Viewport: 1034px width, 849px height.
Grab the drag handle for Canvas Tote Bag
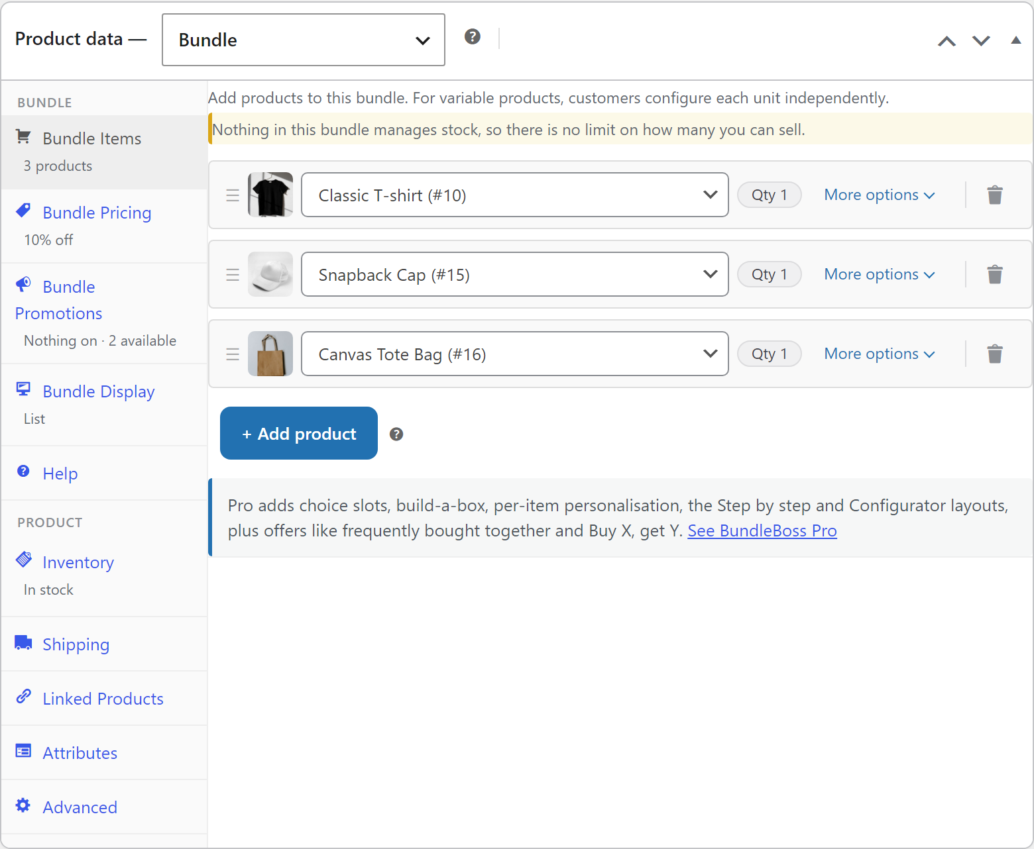point(233,354)
